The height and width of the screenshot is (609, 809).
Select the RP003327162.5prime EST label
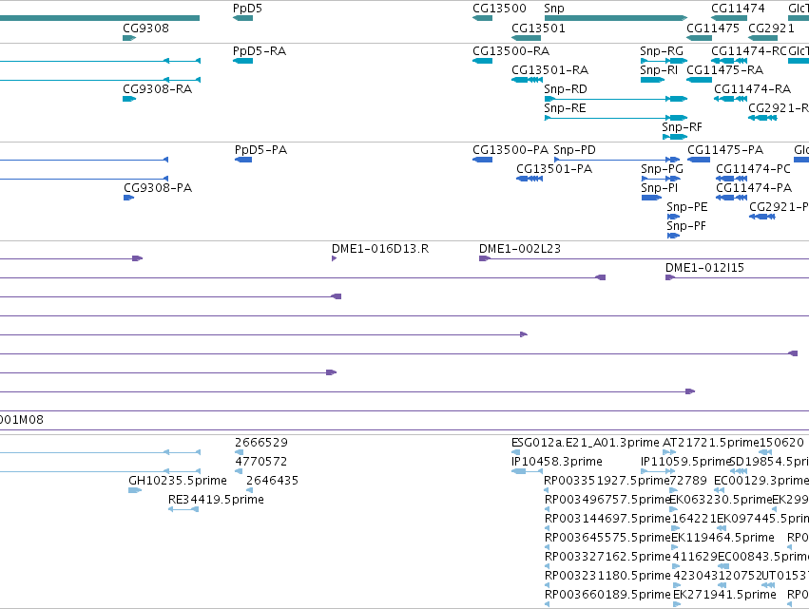click(607, 558)
